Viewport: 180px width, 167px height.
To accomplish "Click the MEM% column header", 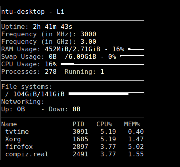I will [132, 124].
